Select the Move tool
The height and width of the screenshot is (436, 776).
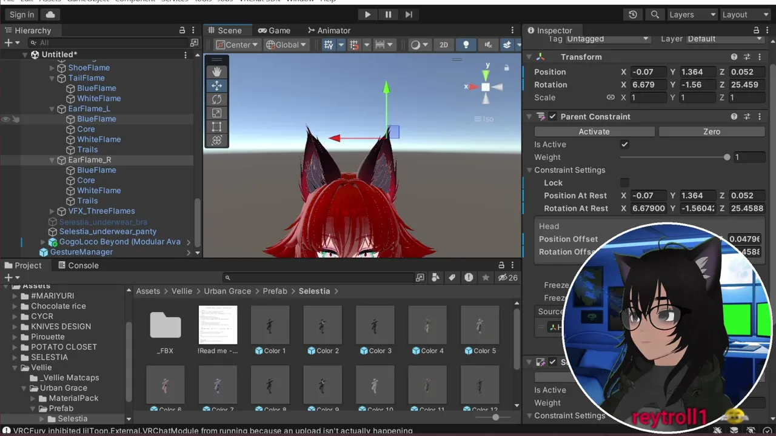[x=216, y=85]
